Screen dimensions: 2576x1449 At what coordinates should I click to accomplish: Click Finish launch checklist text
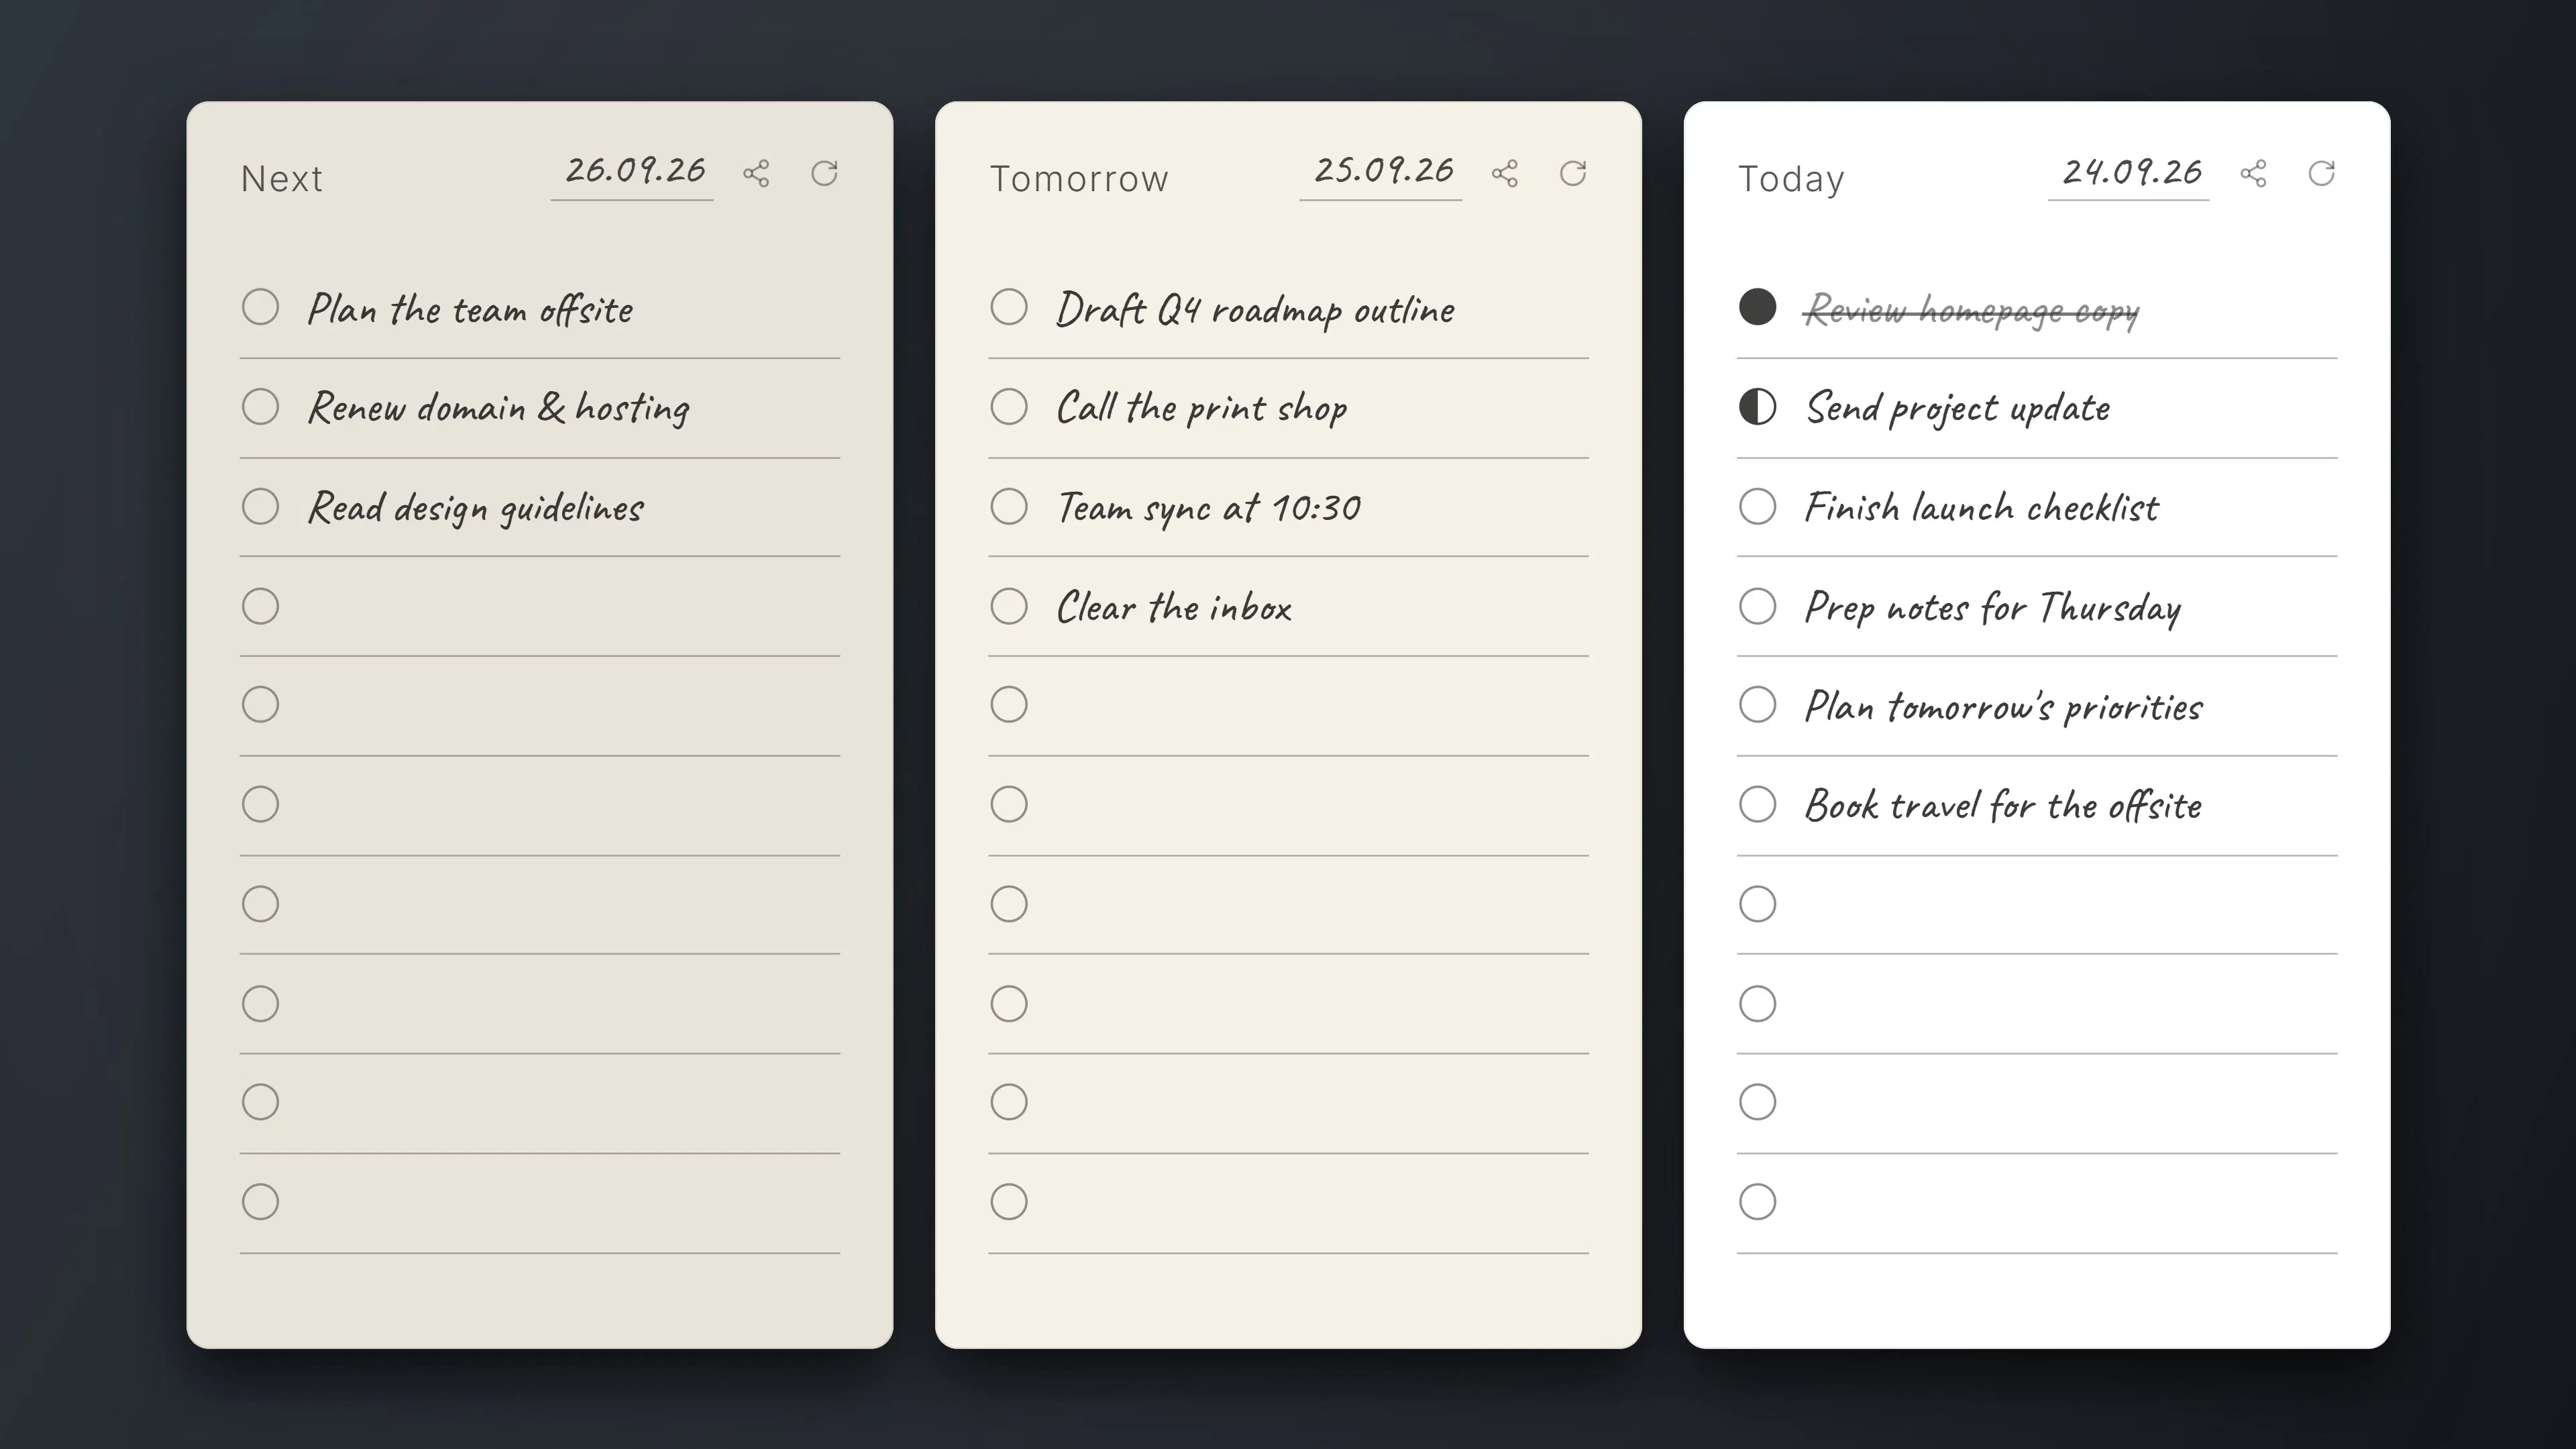pyautogui.click(x=1981, y=508)
